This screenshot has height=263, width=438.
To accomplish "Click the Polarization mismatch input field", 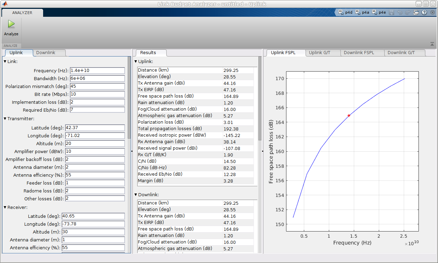I will (x=97, y=86).
